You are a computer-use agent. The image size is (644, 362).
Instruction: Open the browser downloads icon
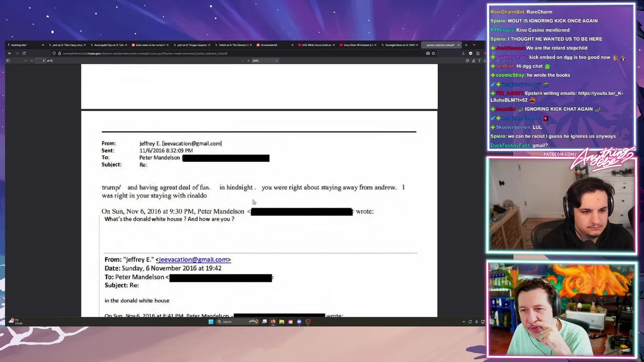tap(463, 53)
